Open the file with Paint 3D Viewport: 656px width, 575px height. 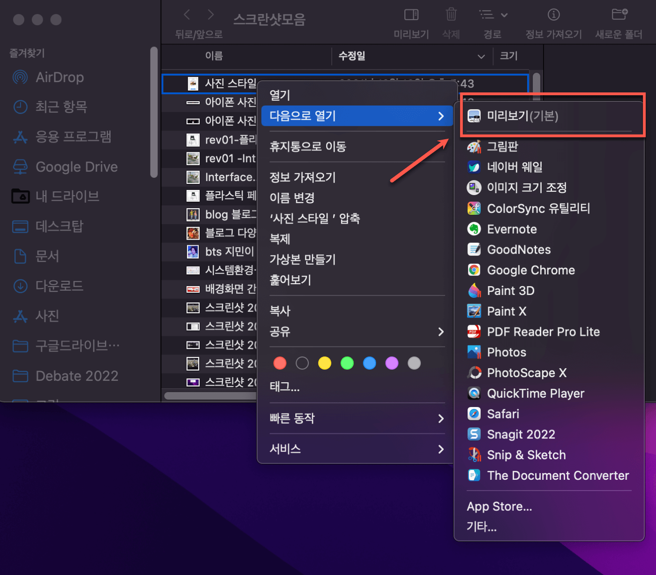[x=549, y=291]
